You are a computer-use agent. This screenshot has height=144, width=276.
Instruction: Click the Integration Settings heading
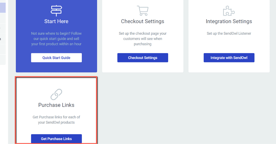pos(229,21)
